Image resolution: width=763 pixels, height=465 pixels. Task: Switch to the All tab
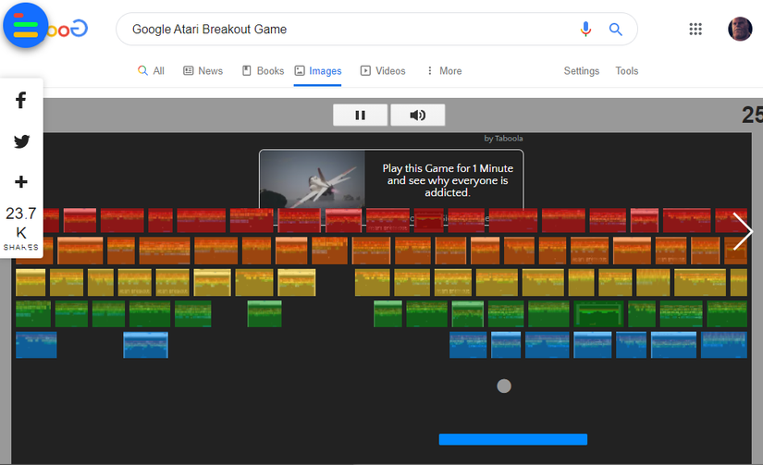151,71
